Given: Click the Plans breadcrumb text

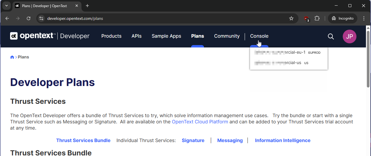Looking at the screenshot, I should pyautogui.click(x=23, y=57).
